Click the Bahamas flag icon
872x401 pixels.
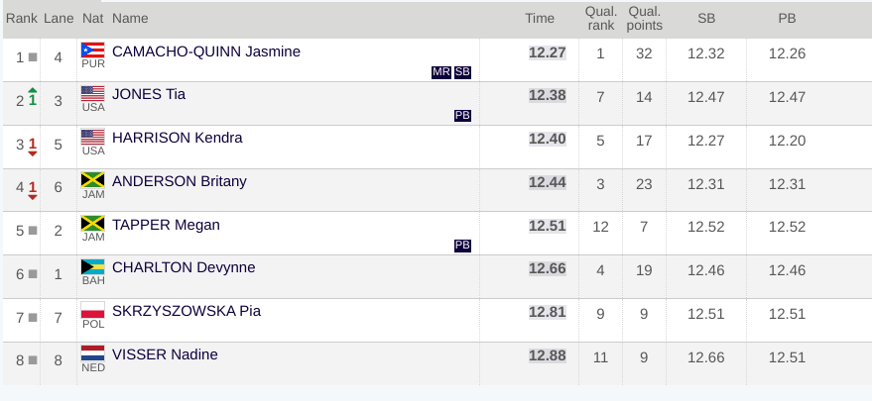93,266
